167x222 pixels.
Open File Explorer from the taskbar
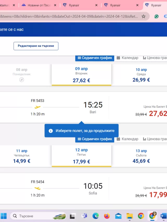point(129,216)
